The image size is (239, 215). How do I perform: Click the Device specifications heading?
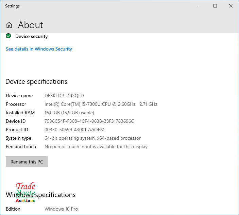[x=36, y=82]
